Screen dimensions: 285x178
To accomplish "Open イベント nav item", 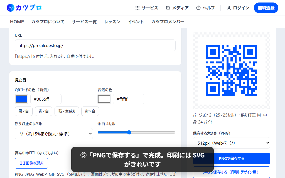I will [136, 22].
